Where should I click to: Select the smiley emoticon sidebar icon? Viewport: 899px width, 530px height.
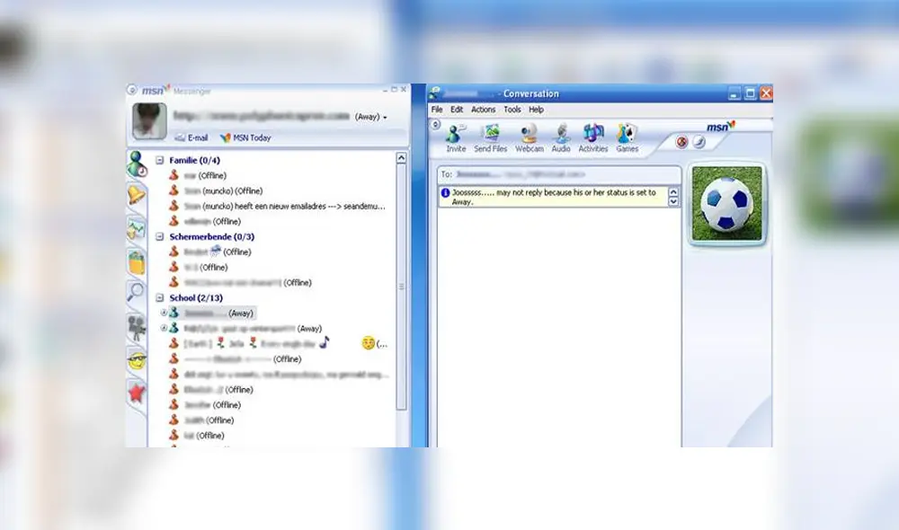[x=137, y=358]
